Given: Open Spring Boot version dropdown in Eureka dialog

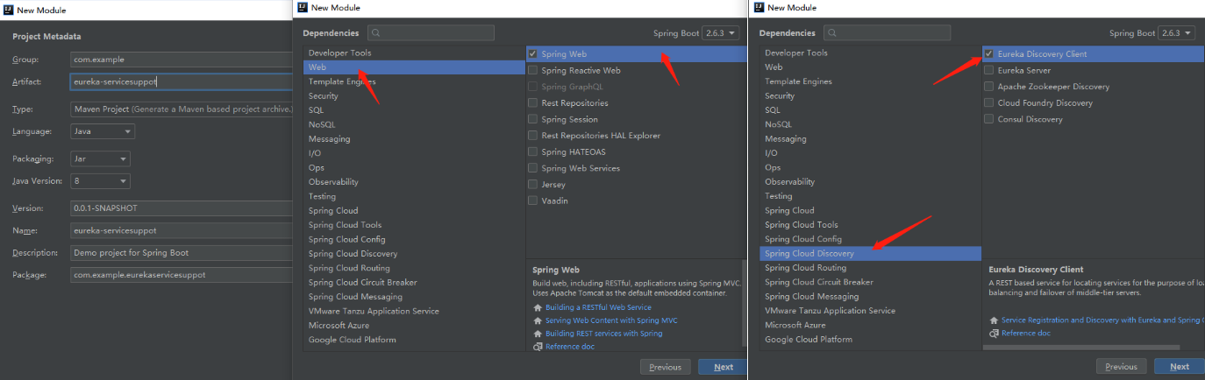Looking at the screenshot, I should [x=1176, y=33].
